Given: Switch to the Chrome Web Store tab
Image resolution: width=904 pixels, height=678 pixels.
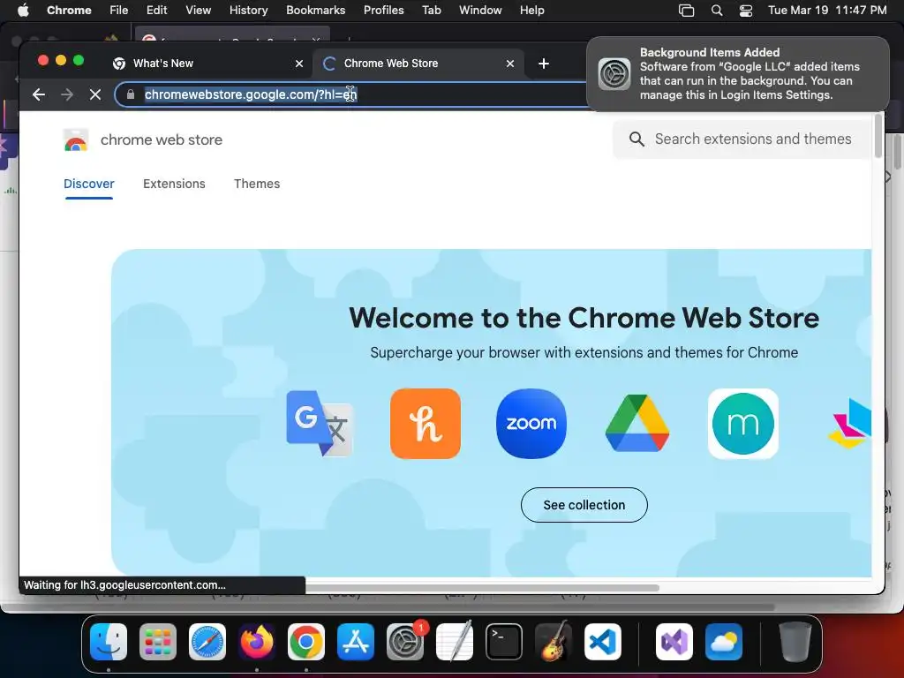Looking at the screenshot, I should pyautogui.click(x=418, y=64).
